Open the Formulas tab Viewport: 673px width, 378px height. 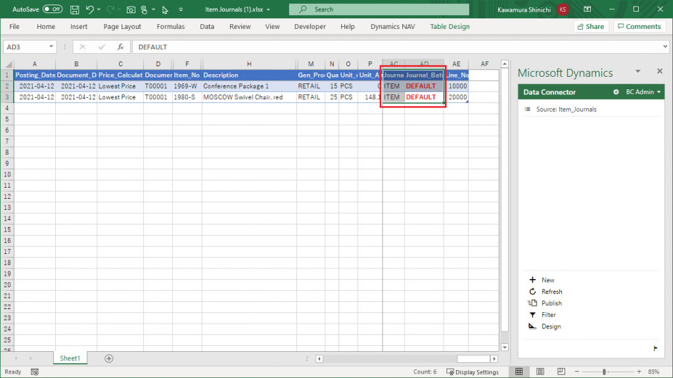170,26
